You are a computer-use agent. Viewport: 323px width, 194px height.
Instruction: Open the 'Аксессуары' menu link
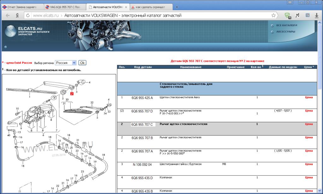coord(286,31)
